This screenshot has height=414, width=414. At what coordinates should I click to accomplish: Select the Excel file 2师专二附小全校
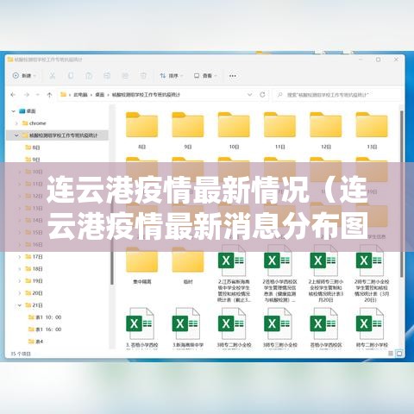(x=372, y=273)
